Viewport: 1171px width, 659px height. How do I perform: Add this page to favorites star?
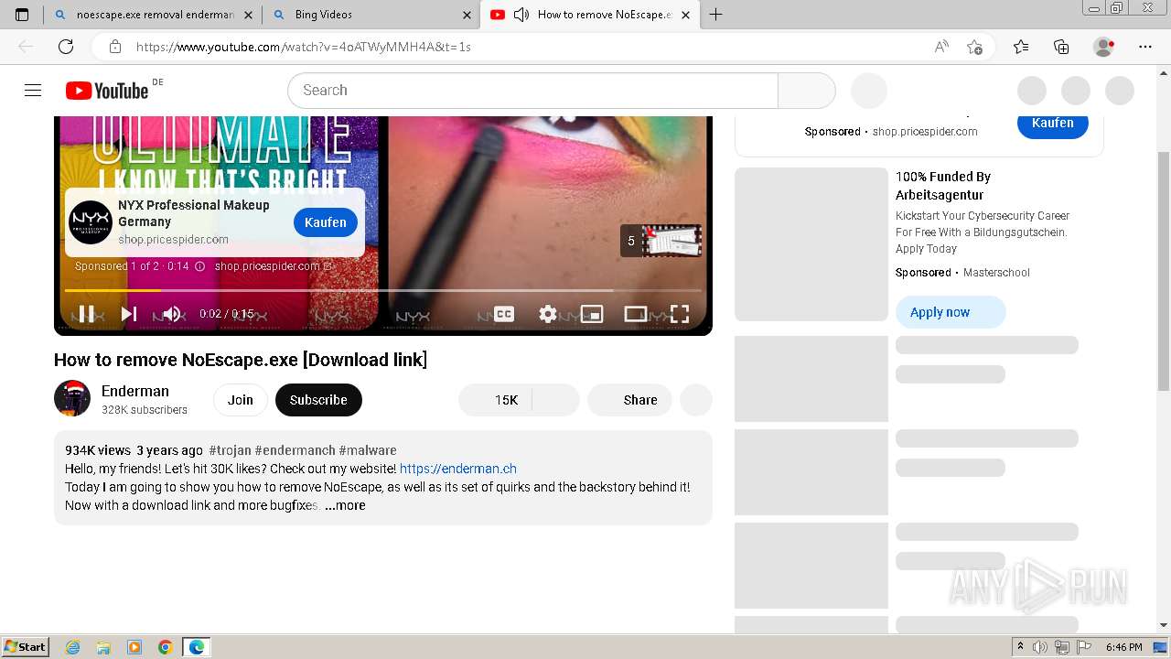974,47
